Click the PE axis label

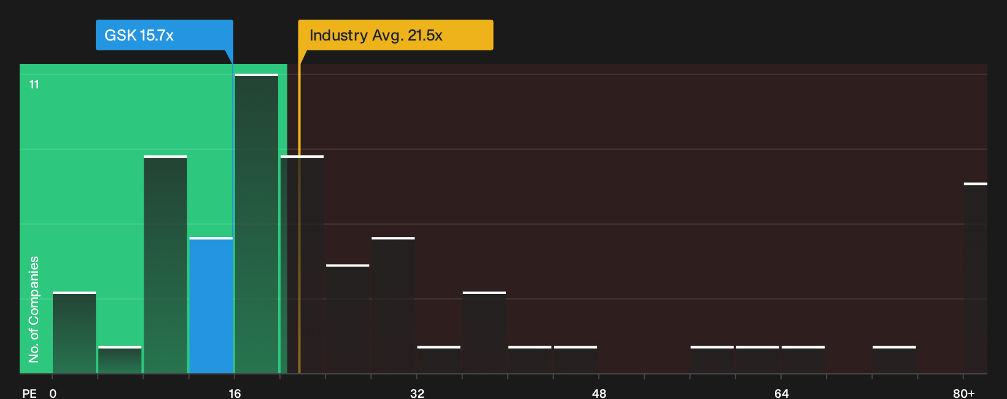pos(29,393)
